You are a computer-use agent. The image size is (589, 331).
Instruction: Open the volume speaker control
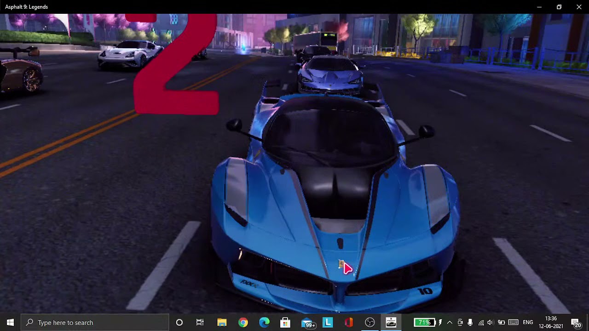click(x=491, y=323)
